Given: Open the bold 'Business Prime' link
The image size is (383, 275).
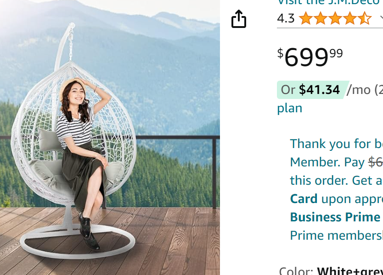Looking at the screenshot, I should tap(335, 217).
